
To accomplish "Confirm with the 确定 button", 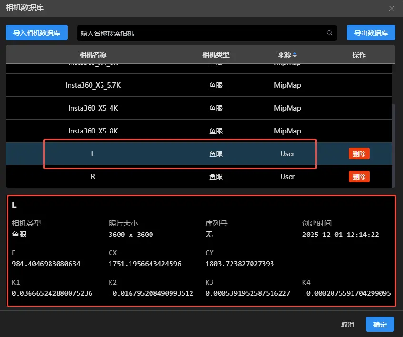I will pyautogui.click(x=380, y=325).
